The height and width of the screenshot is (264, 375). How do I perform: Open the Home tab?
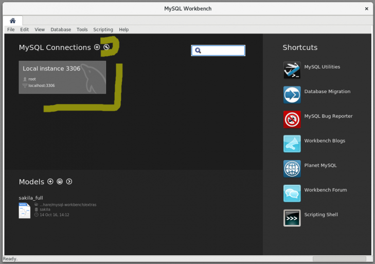coord(13,21)
